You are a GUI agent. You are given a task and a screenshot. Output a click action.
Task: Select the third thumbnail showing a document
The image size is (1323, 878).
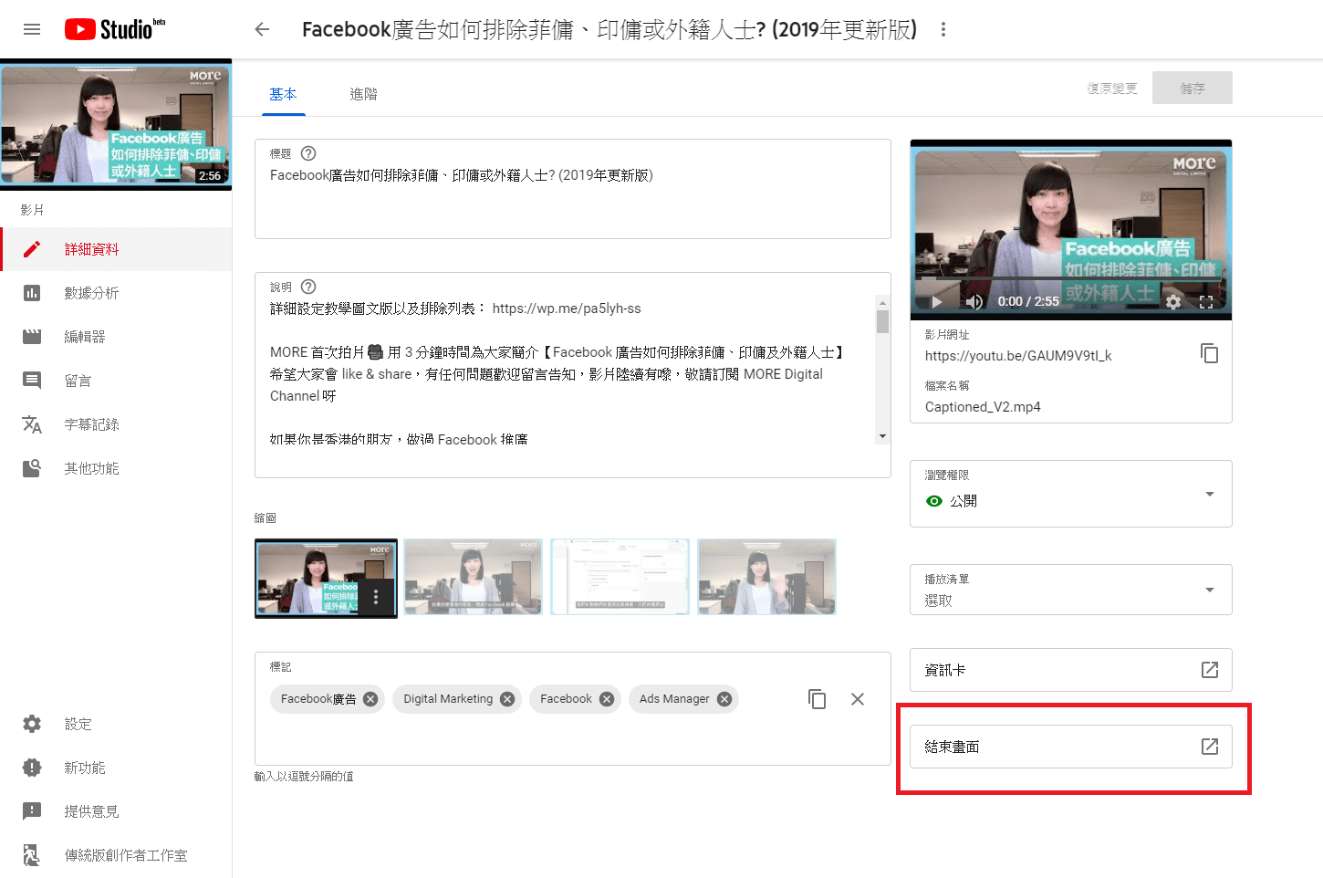point(620,576)
